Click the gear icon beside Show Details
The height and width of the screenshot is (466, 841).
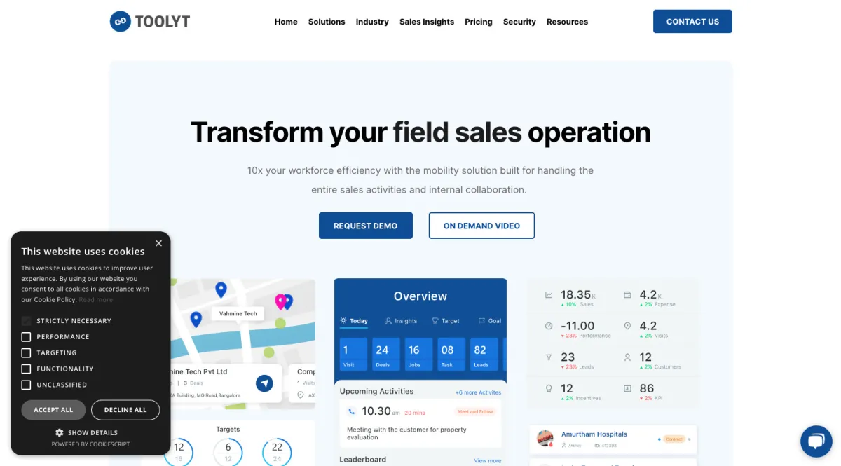pyautogui.click(x=60, y=432)
